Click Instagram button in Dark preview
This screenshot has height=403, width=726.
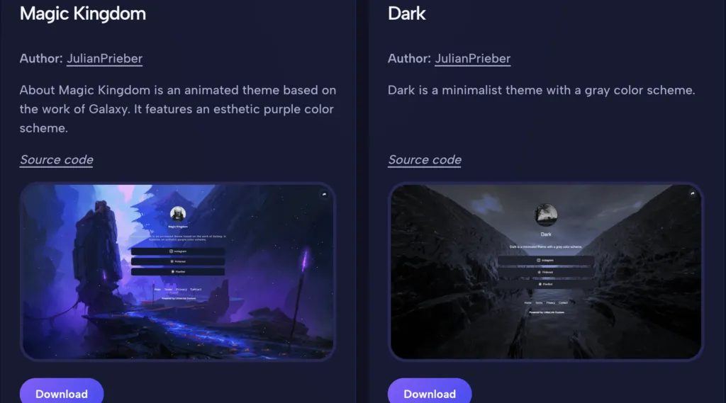[546, 261]
